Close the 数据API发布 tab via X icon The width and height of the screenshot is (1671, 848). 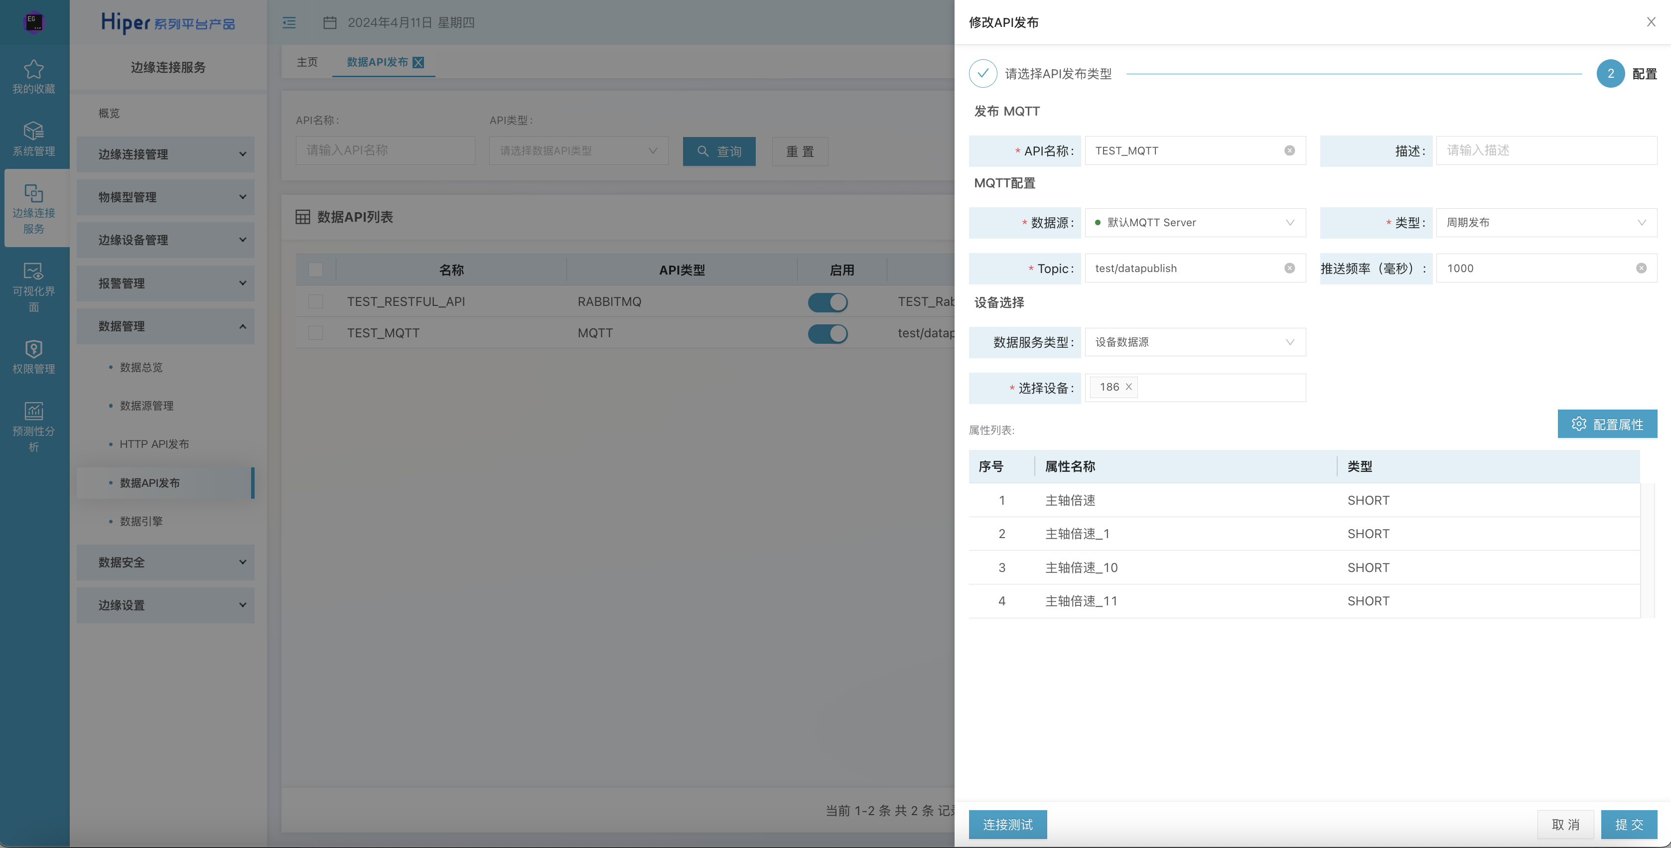pyautogui.click(x=418, y=62)
